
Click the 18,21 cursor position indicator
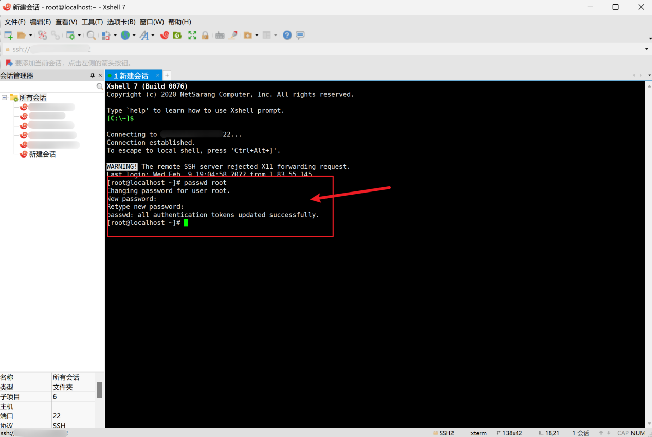[x=549, y=433]
